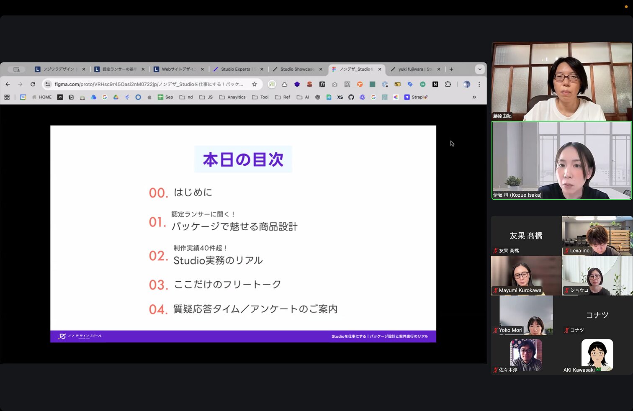Show hidden bookmarks with the double chevron
Viewport: 633px width, 411px height.
click(474, 97)
